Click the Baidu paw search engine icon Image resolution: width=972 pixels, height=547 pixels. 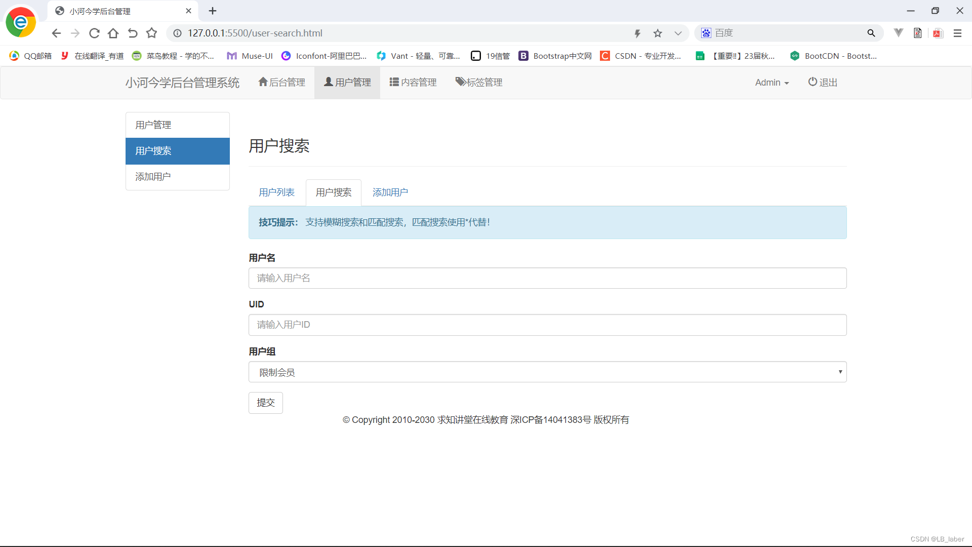coord(706,33)
